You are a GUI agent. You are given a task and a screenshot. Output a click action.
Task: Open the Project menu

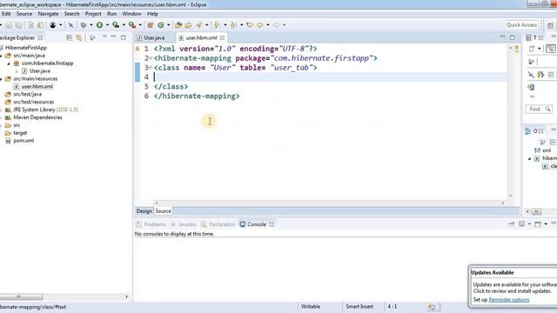coord(93,14)
